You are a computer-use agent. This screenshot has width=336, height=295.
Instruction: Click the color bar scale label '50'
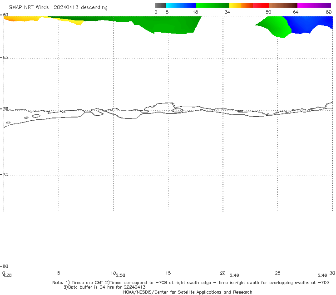click(x=268, y=12)
